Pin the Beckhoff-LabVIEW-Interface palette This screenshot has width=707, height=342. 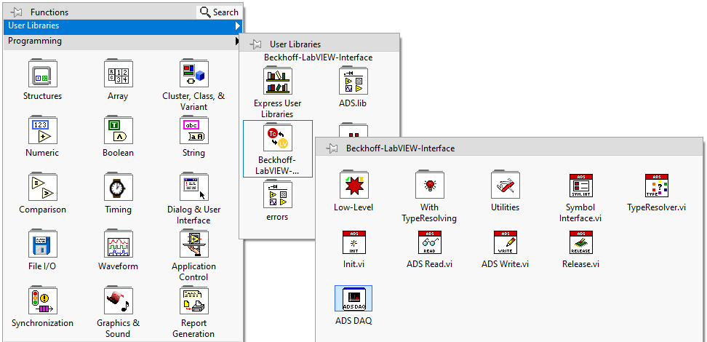332,148
